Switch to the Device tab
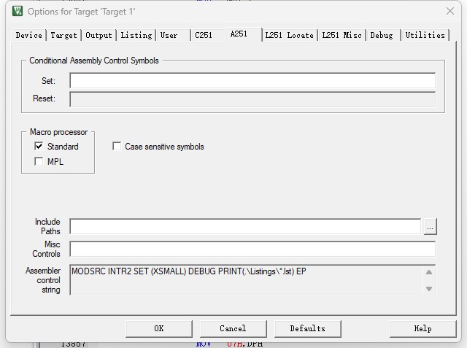467x348 pixels. 29,35
